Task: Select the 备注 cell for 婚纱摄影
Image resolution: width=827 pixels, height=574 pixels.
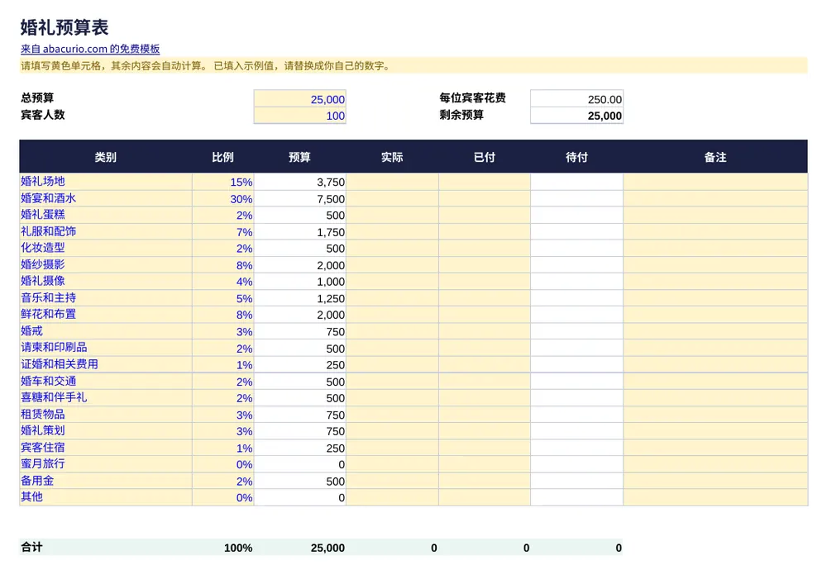Action: 715,265
